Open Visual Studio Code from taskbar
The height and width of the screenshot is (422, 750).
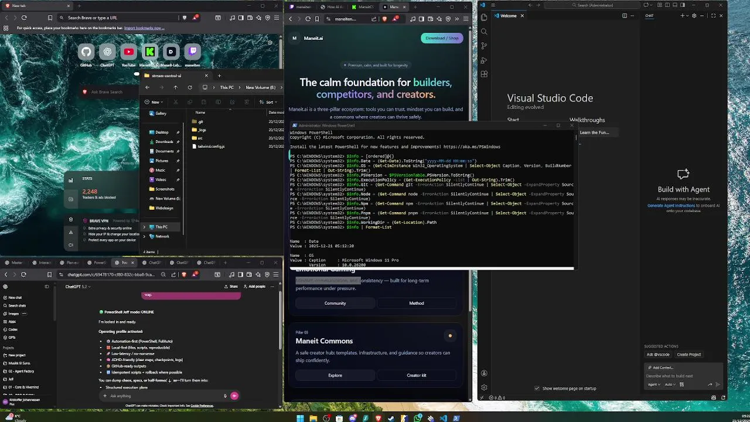click(444, 418)
